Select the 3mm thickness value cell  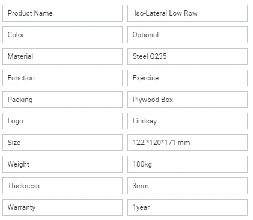tap(187, 186)
